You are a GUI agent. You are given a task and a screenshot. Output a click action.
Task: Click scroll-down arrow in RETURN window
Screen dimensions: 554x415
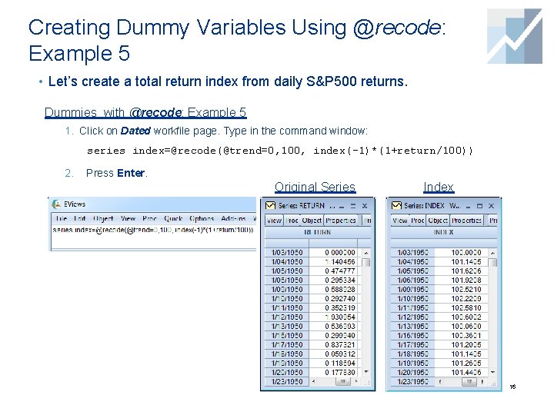(x=366, y=372)
